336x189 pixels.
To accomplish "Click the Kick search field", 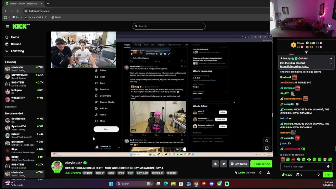I will point(169,26).
